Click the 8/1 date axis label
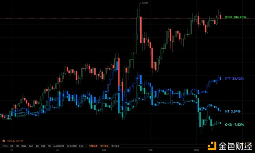 pos(58,150)
